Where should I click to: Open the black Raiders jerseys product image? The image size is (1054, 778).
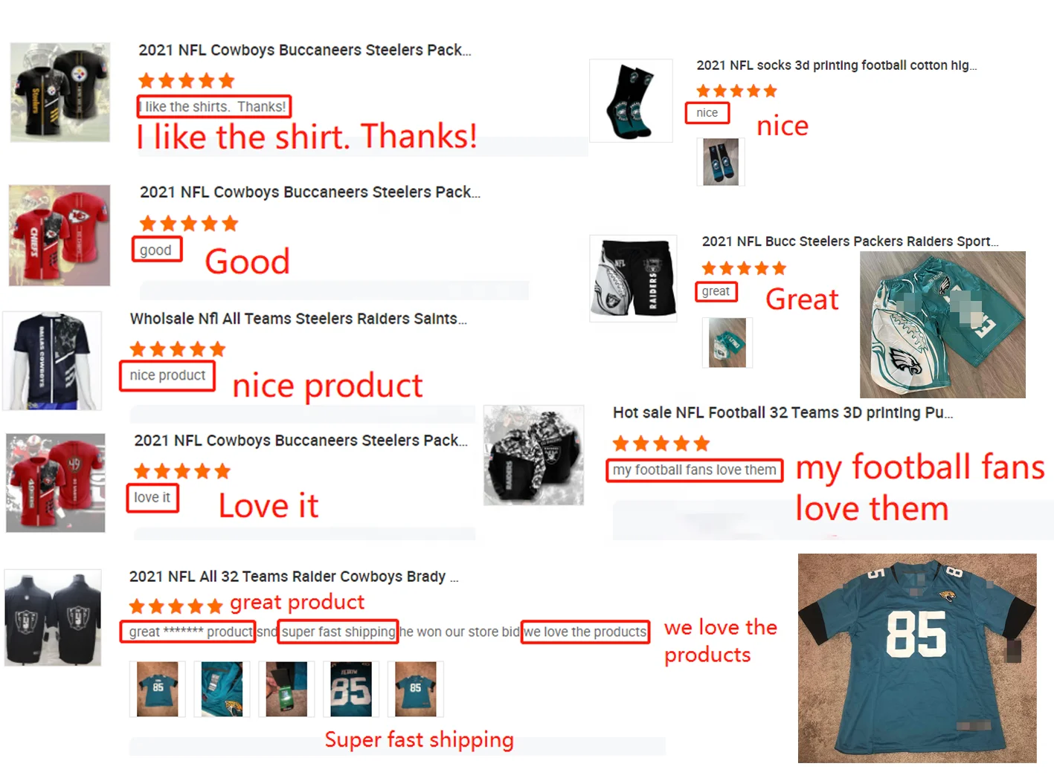pyautogui.click(x=53, y=617)
